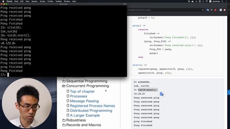
Task: Click the terminal prompt line '17>'
Action: coord(5,75)
